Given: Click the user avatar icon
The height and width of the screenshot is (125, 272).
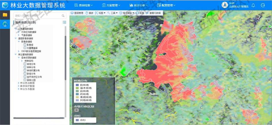Looking at the screenshot, I should point(225,5).
